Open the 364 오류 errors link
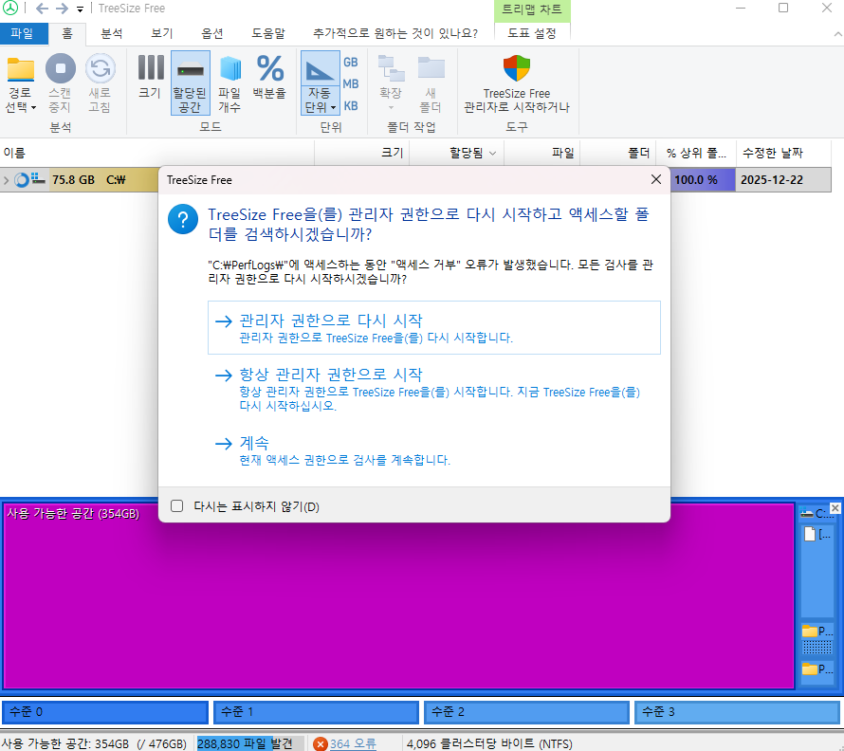Image resolution: width=844 pixels, height=751 pixels. 353,743
